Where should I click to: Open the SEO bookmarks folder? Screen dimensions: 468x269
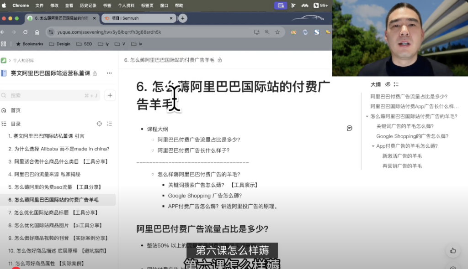click(84, 44)
